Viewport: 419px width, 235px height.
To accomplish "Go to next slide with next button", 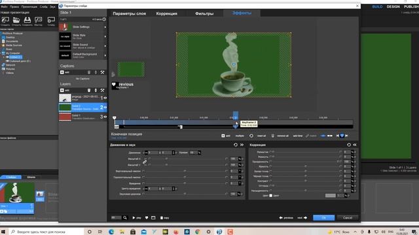I will (x=302, y=217).
